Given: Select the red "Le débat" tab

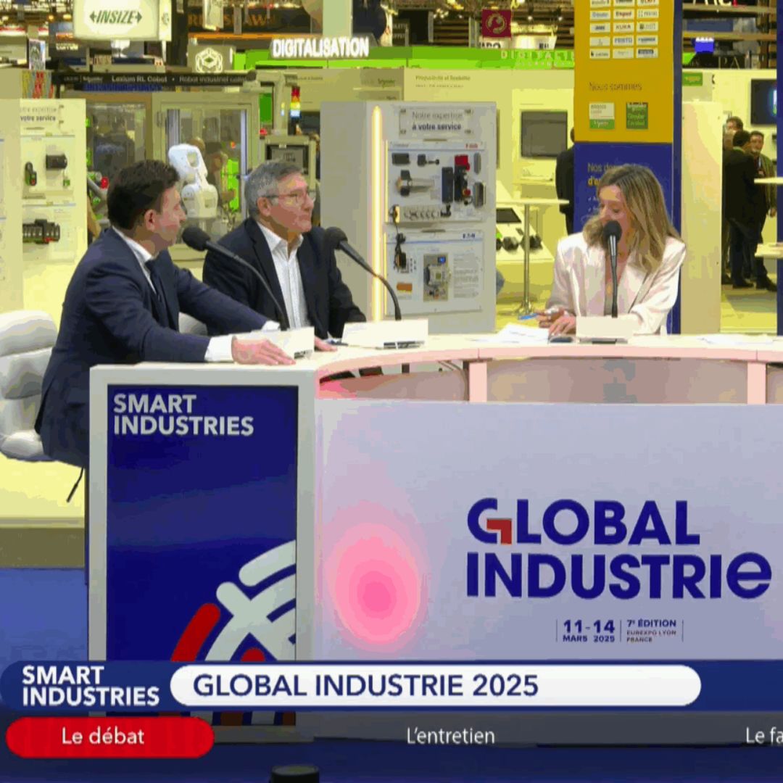Looking at the screenshot, I should tap(110, 737).
